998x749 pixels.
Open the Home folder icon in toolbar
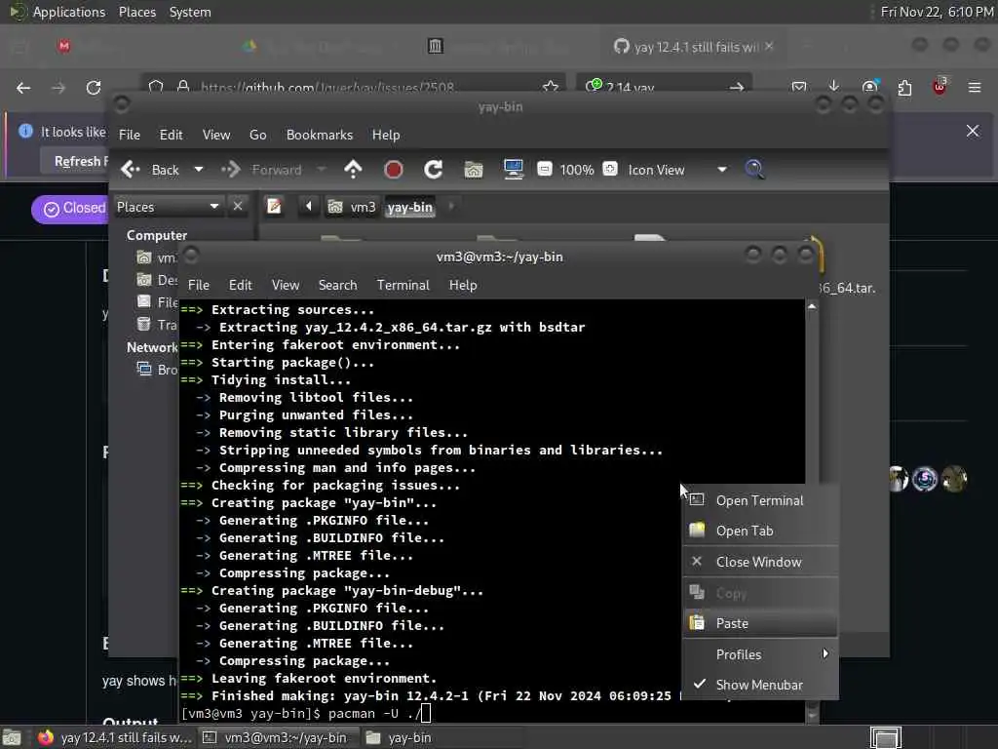click(474, 170)
